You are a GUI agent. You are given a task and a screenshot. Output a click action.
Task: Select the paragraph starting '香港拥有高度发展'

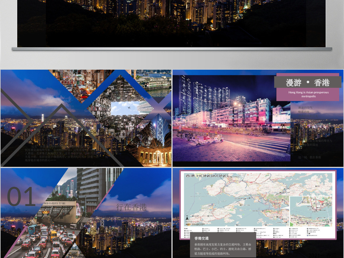coord(223,249)
